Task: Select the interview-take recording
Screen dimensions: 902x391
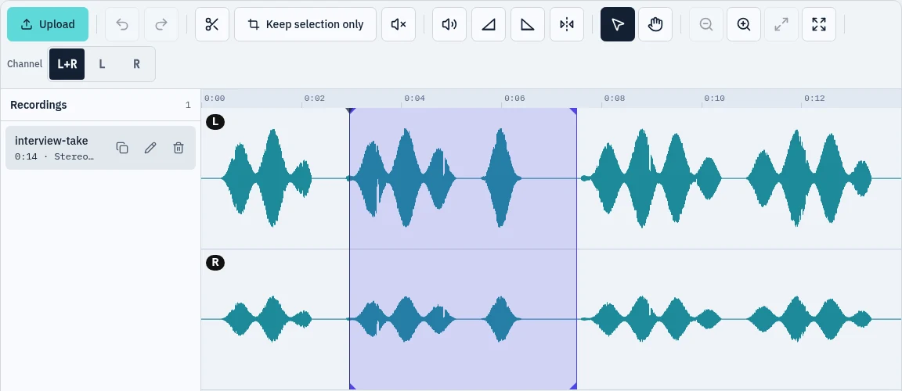Action: click(x=101, y=148)
